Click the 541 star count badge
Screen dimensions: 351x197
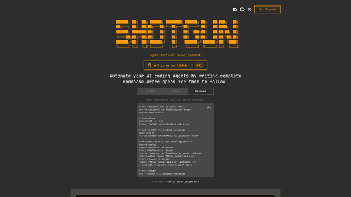199,65
